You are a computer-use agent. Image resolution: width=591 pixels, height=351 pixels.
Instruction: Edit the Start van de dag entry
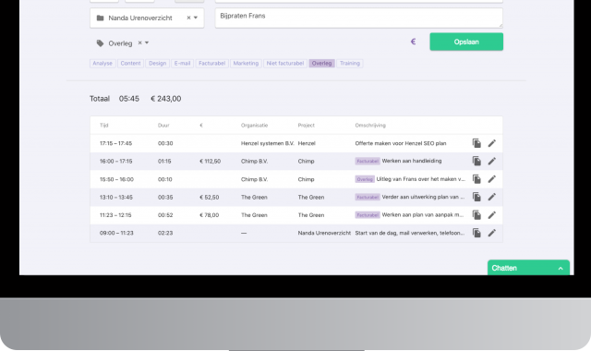tap(492, 233)
